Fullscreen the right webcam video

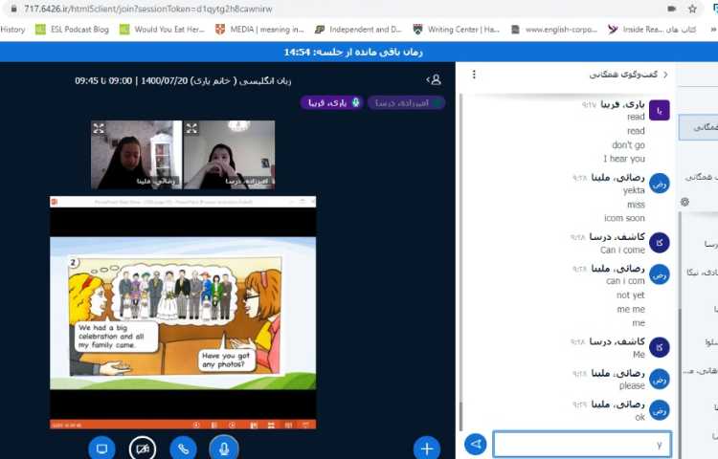pyautogui.click(x=191, y=128)
